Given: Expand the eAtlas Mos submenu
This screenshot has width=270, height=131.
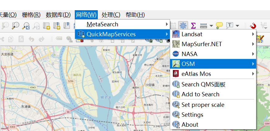Looking at the screenshot, I should coord(213,74).
